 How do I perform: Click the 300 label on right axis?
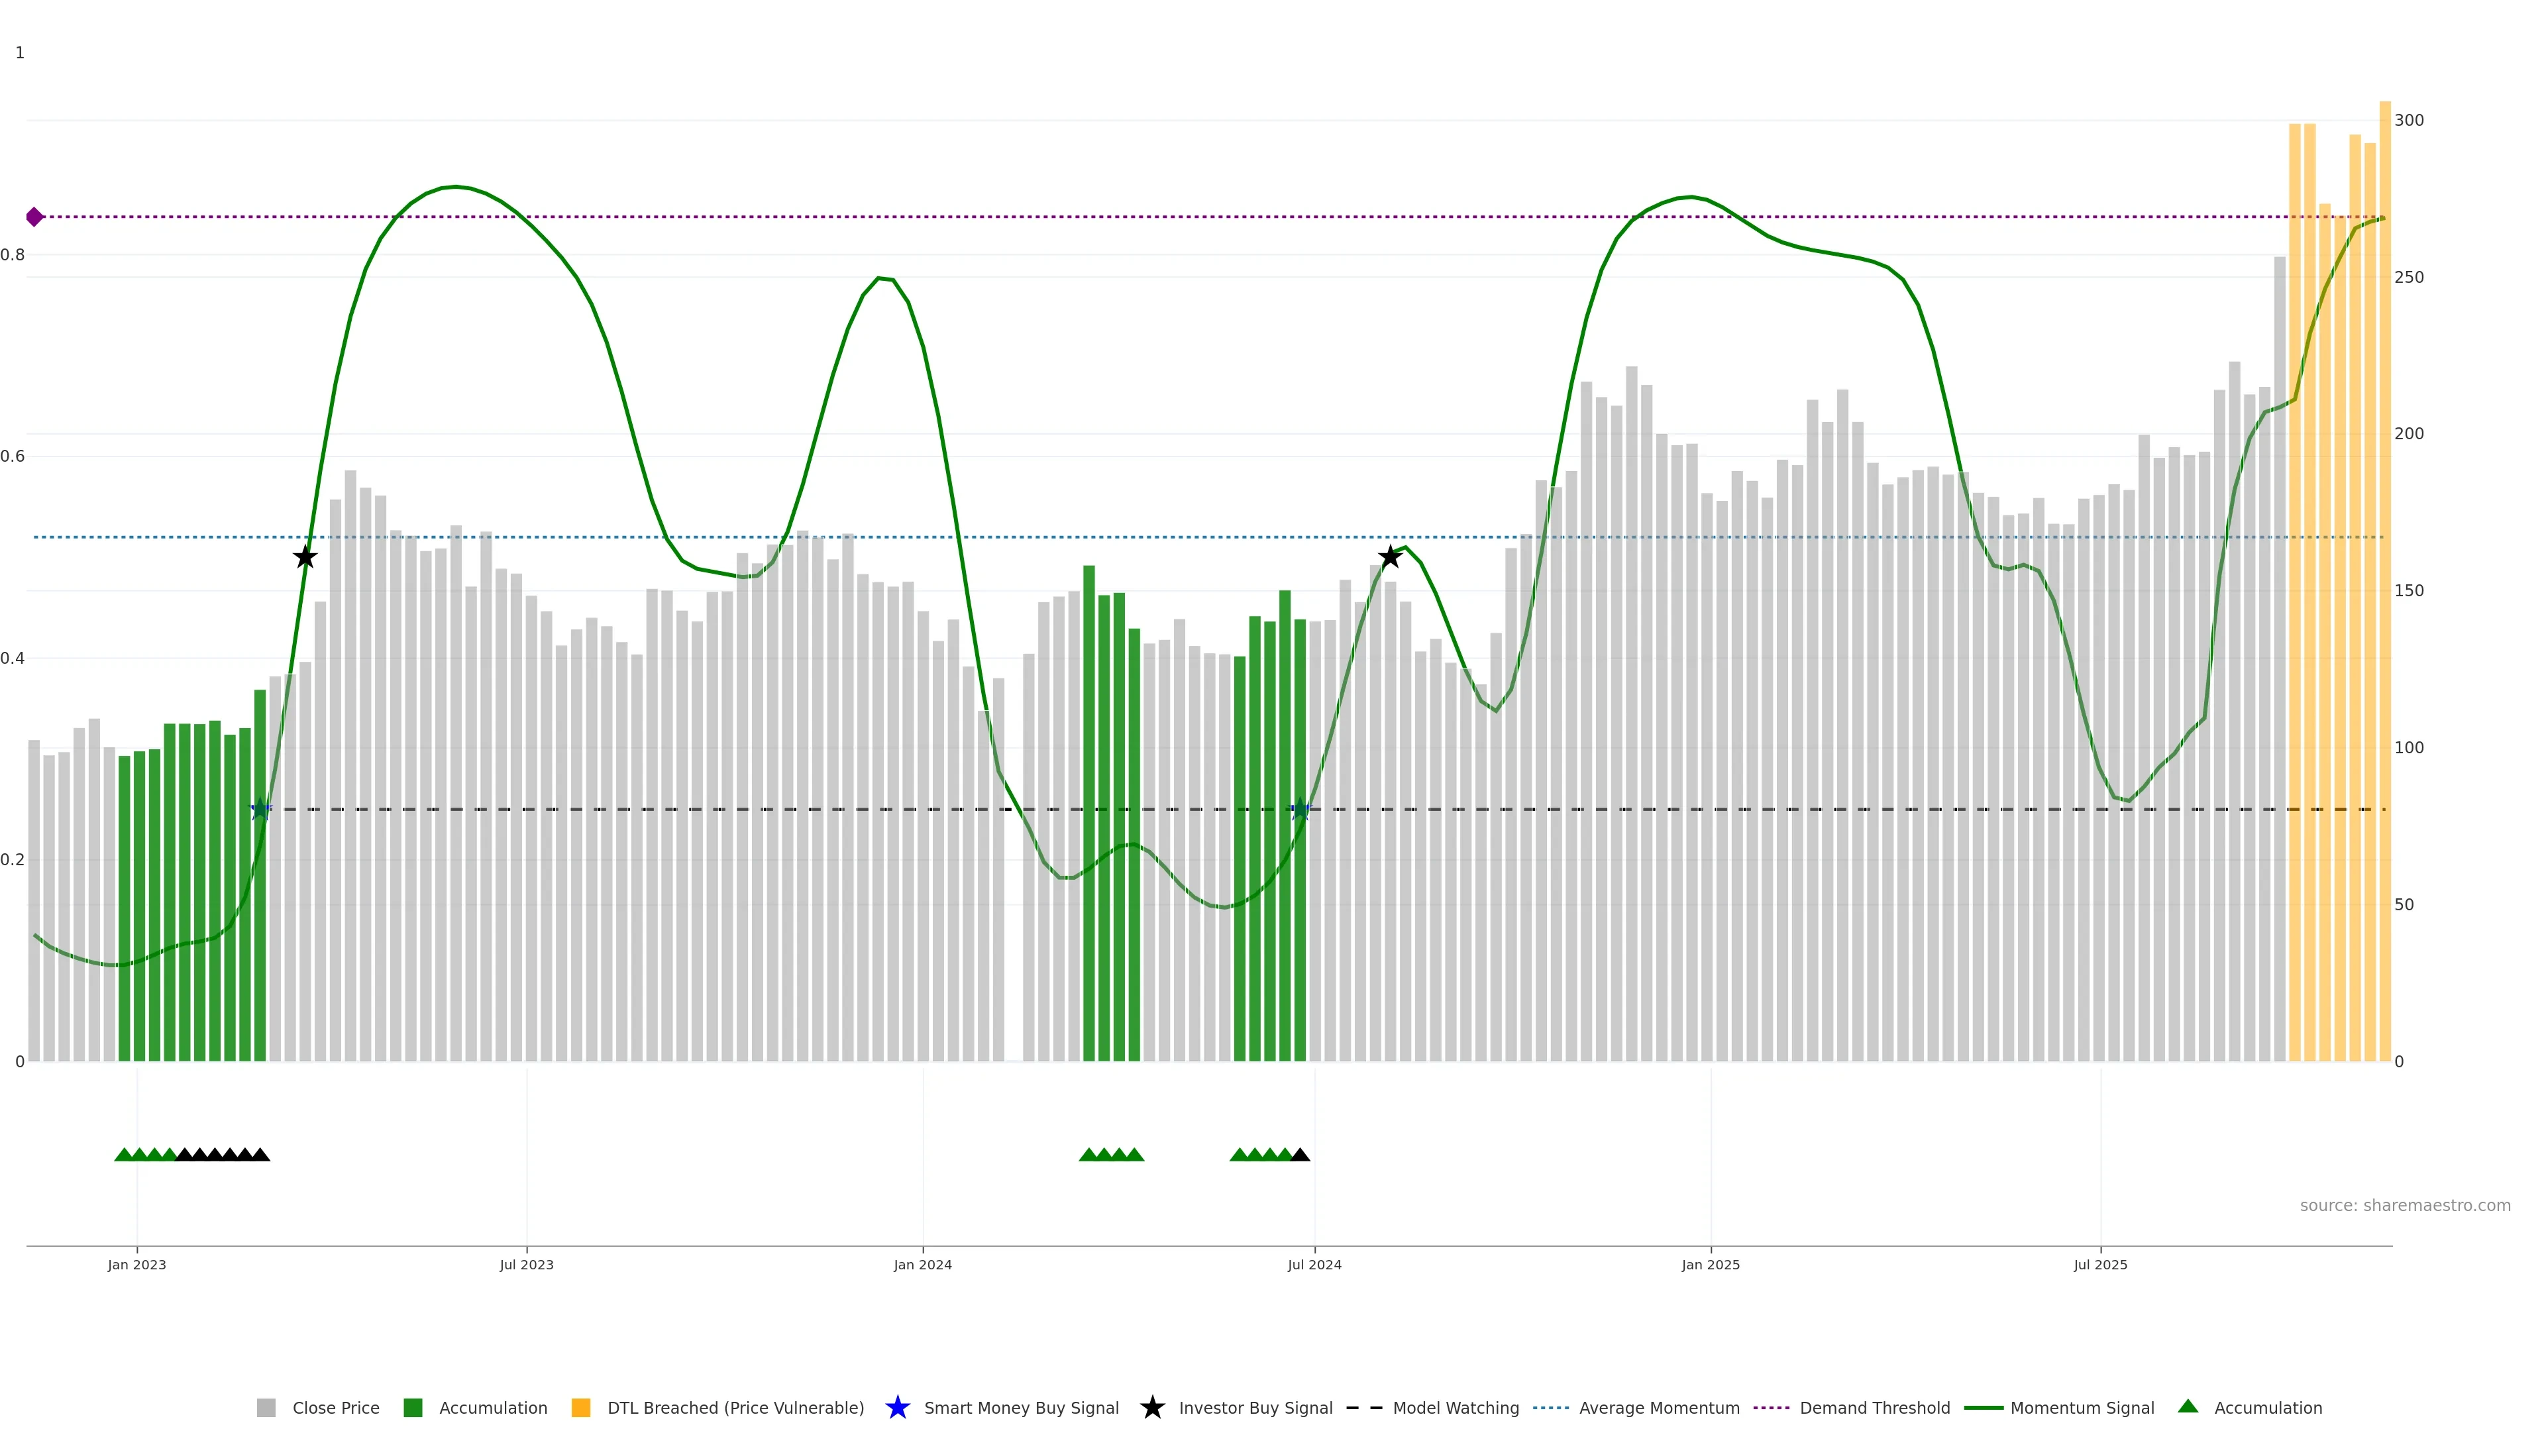(x=2409, y=121)
